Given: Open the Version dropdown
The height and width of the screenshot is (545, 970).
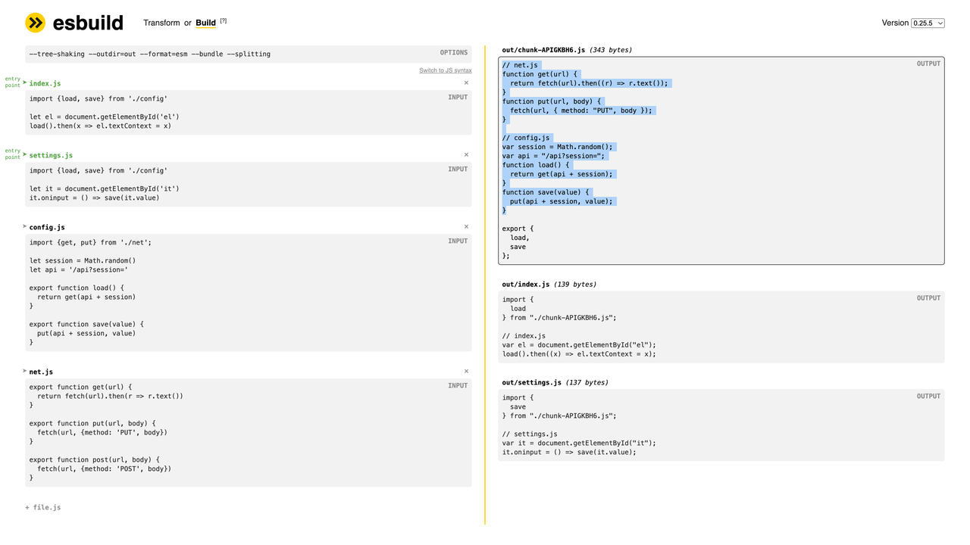Looking at the screenshot, I should click(928, 23).
